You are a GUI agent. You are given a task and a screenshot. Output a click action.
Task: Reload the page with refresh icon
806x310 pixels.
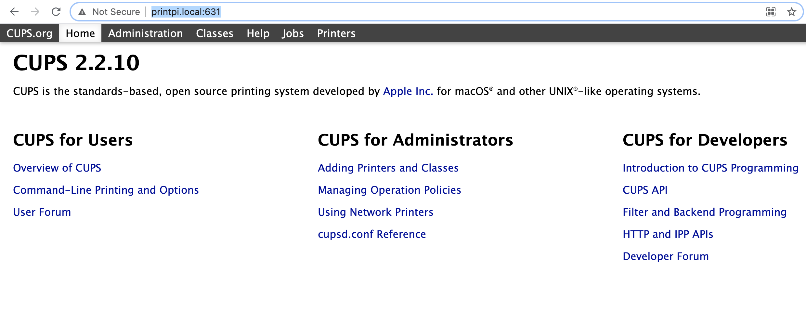tap(56, 12)
